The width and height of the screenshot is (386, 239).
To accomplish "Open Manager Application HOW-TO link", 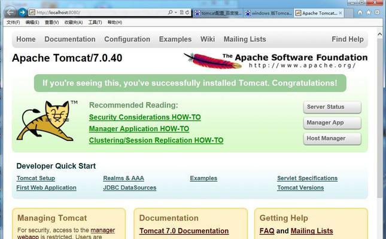I will (x=139, y=128).
